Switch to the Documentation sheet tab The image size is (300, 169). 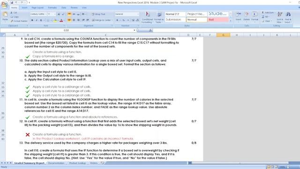click(x=56, y=163)
